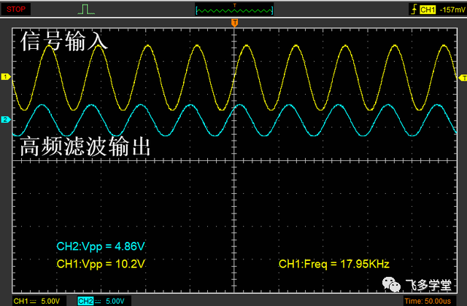Select the yellow CH1 trigger source label
Image resolution: width=467 pixels, height=306 pixels.
(428, 9)
